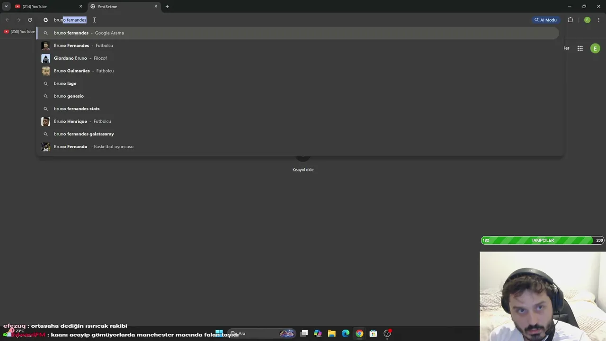
Task: Launch Microsoft 365 from the taskbar
Action: [318, 333]
